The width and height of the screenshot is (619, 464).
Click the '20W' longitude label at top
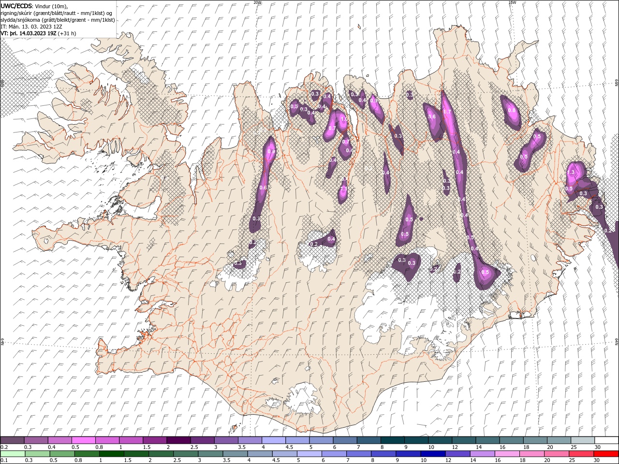[x=257, y=2]
